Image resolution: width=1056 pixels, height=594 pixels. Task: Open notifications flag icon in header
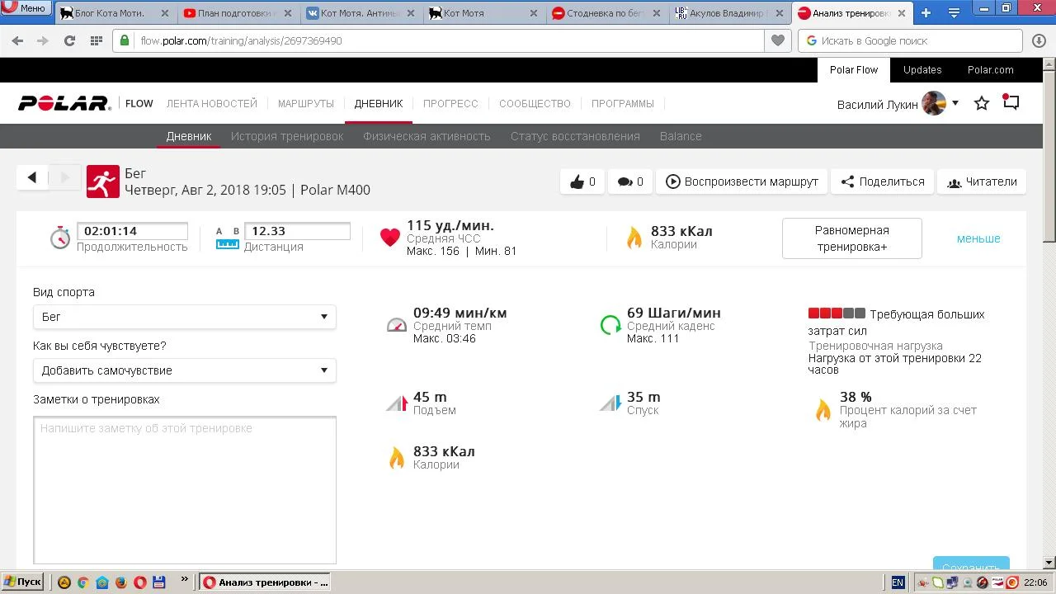tap(1011, 102)
